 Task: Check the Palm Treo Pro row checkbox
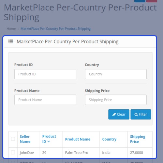13,152
